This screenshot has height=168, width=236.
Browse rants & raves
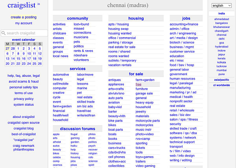coord(83,51)
